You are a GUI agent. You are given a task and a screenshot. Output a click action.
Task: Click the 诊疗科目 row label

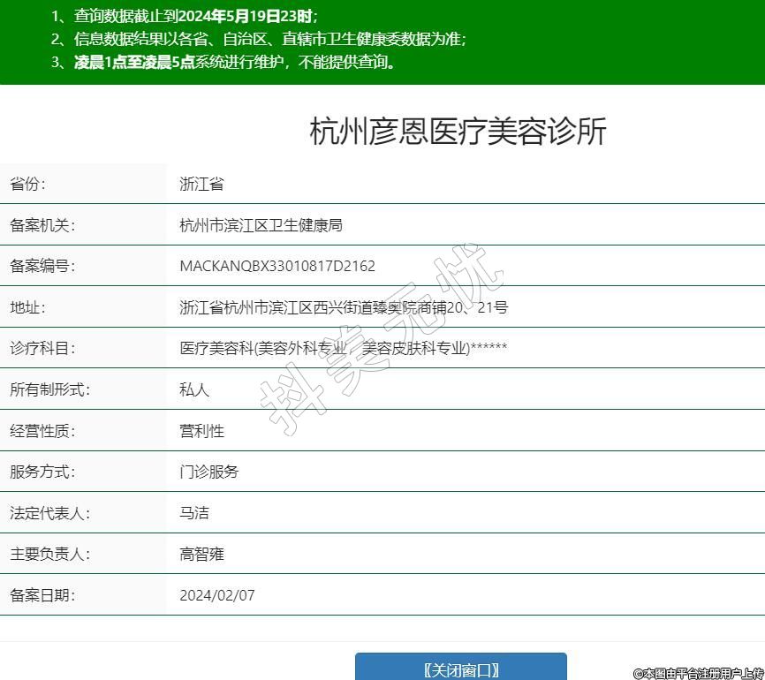click(42, 348)
